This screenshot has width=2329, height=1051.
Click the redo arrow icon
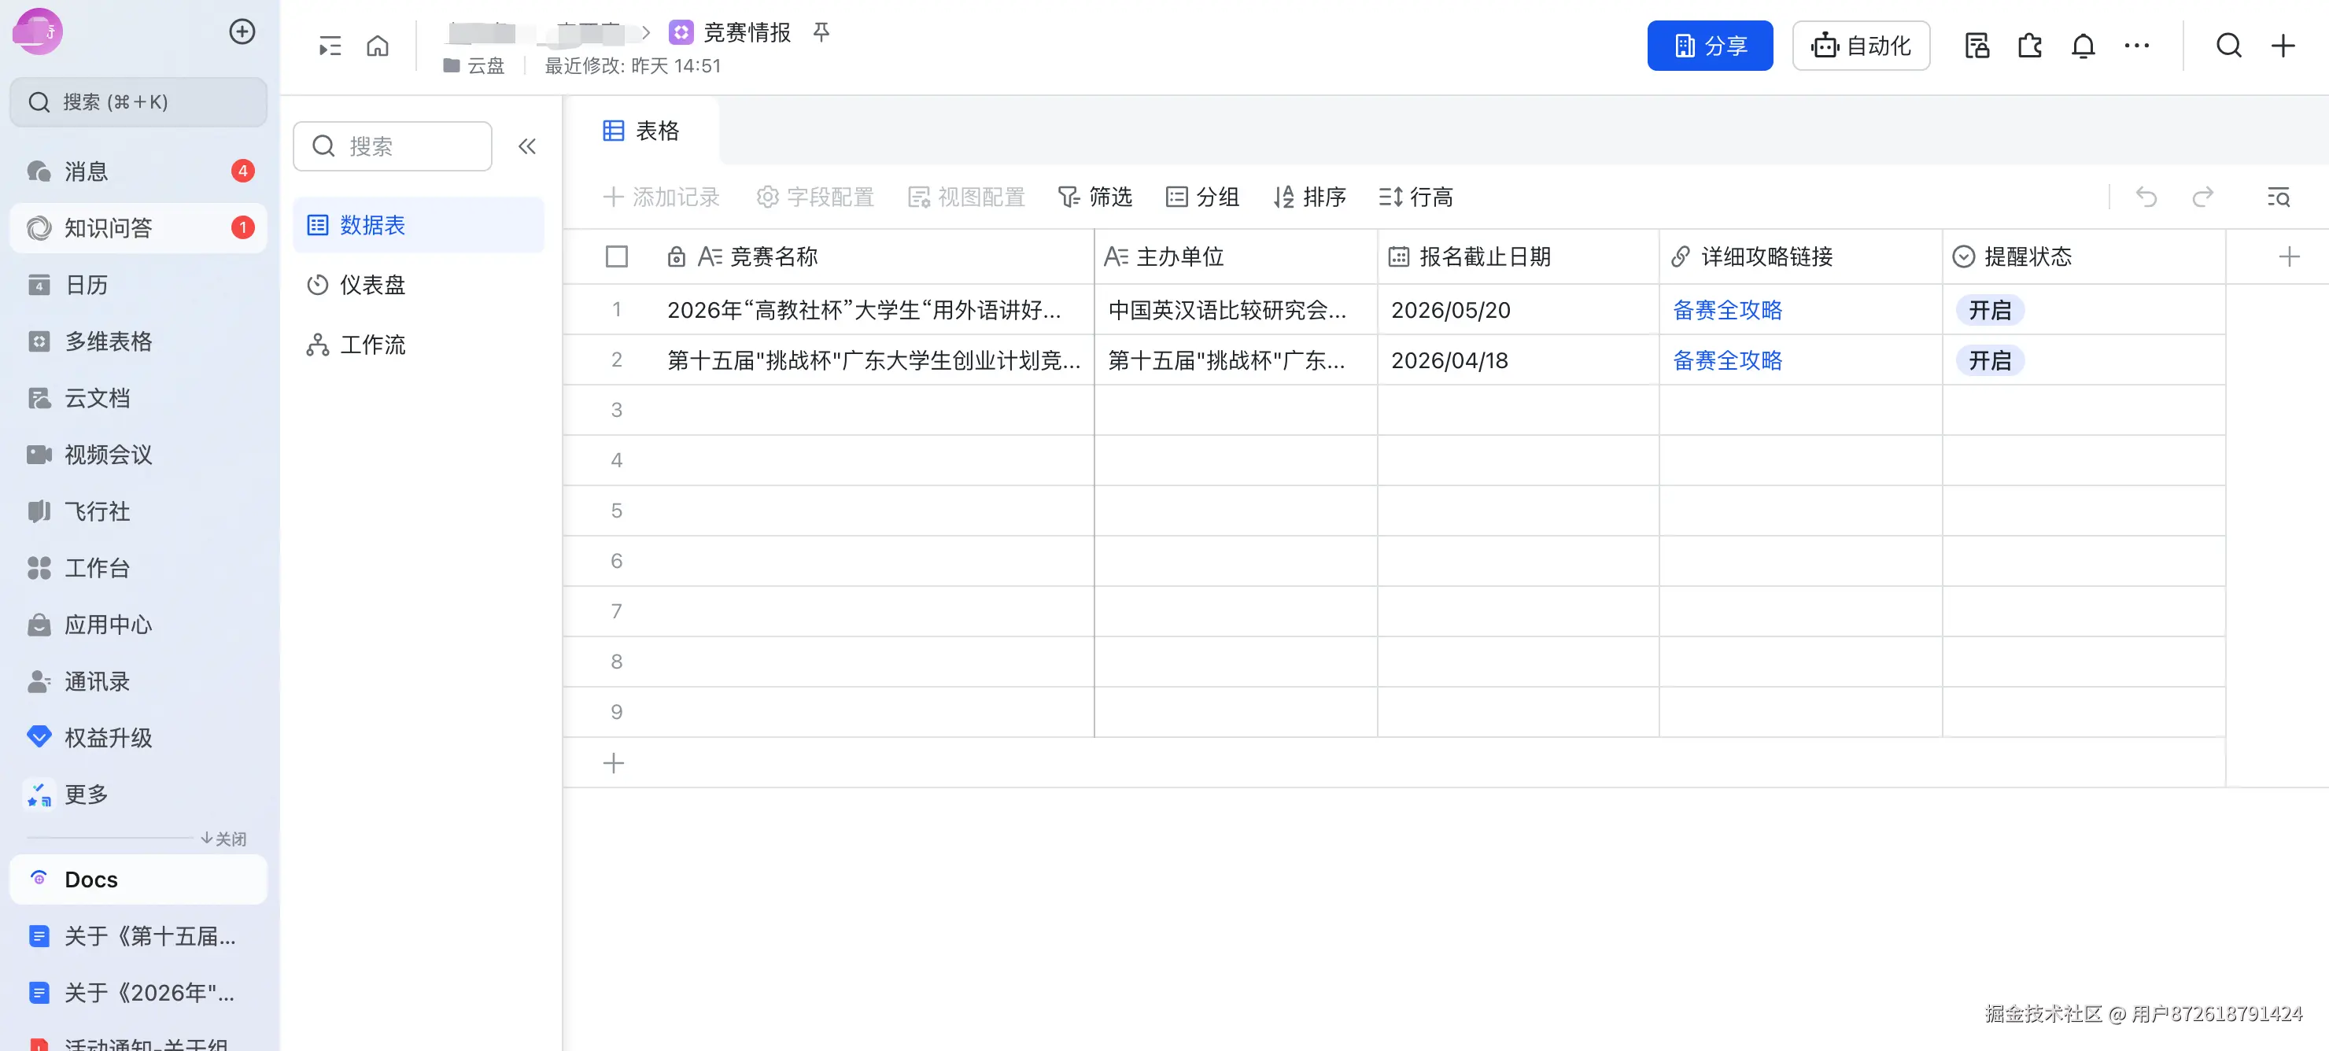tap(2202, 196)
